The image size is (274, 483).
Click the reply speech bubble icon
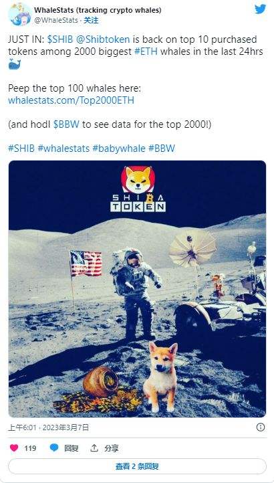[x=54, y=448]
